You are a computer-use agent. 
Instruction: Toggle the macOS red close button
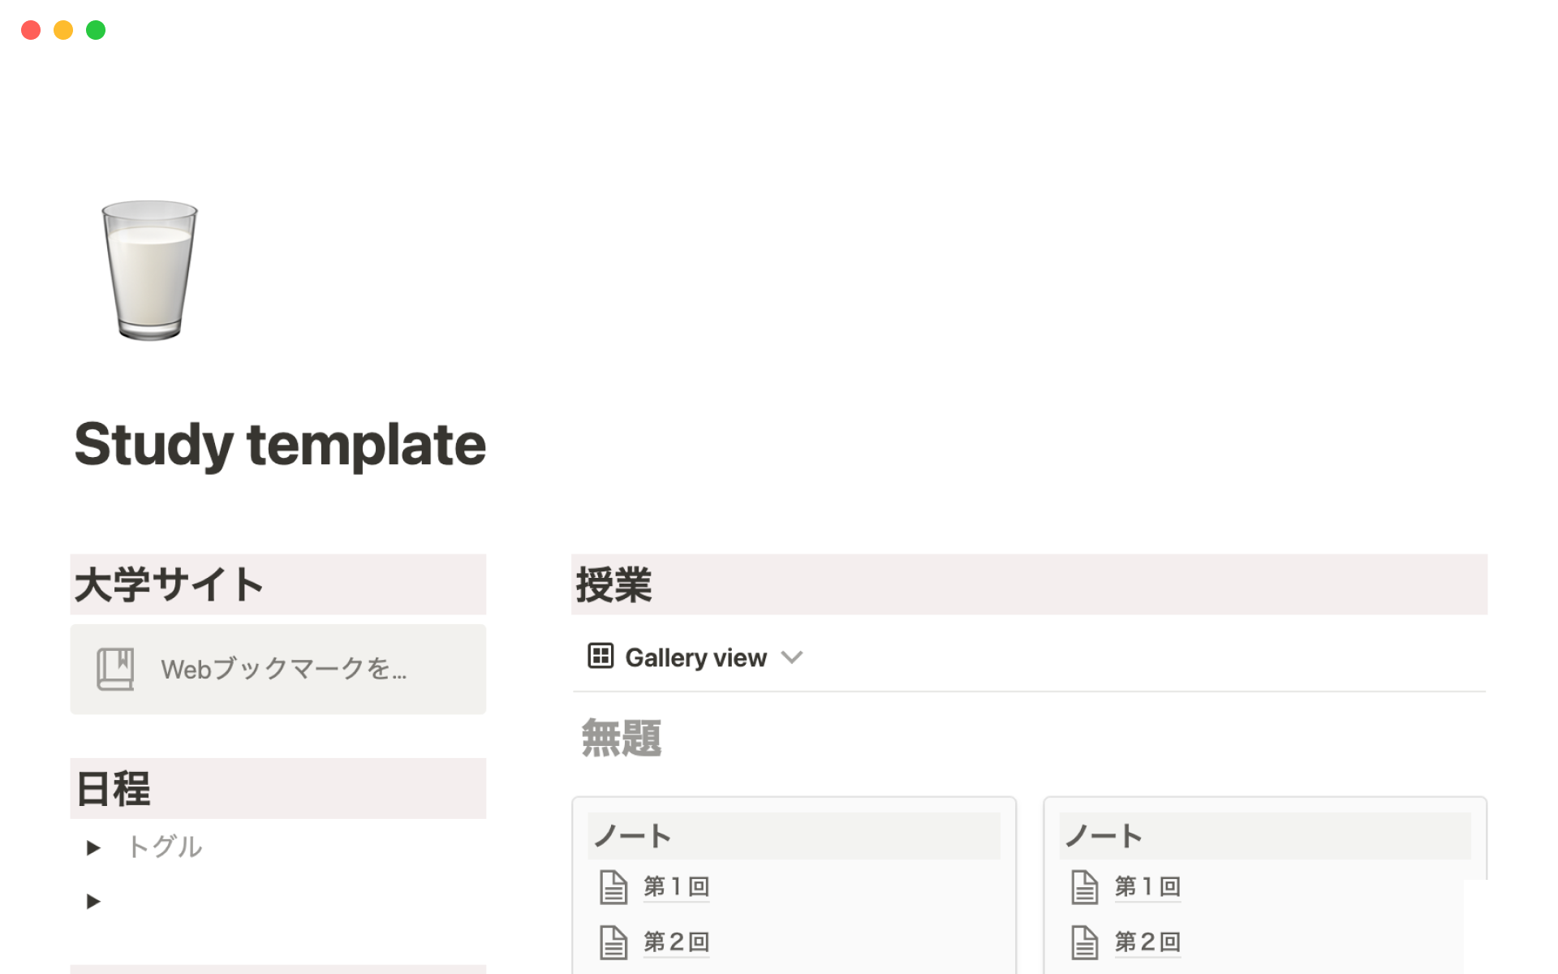[30, 28]
